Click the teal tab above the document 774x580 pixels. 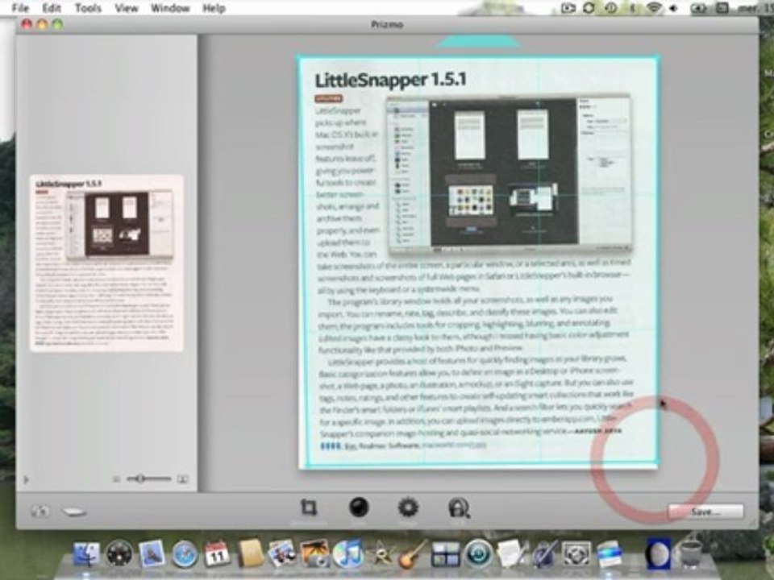pyautogui.click(x=478, y=41)
